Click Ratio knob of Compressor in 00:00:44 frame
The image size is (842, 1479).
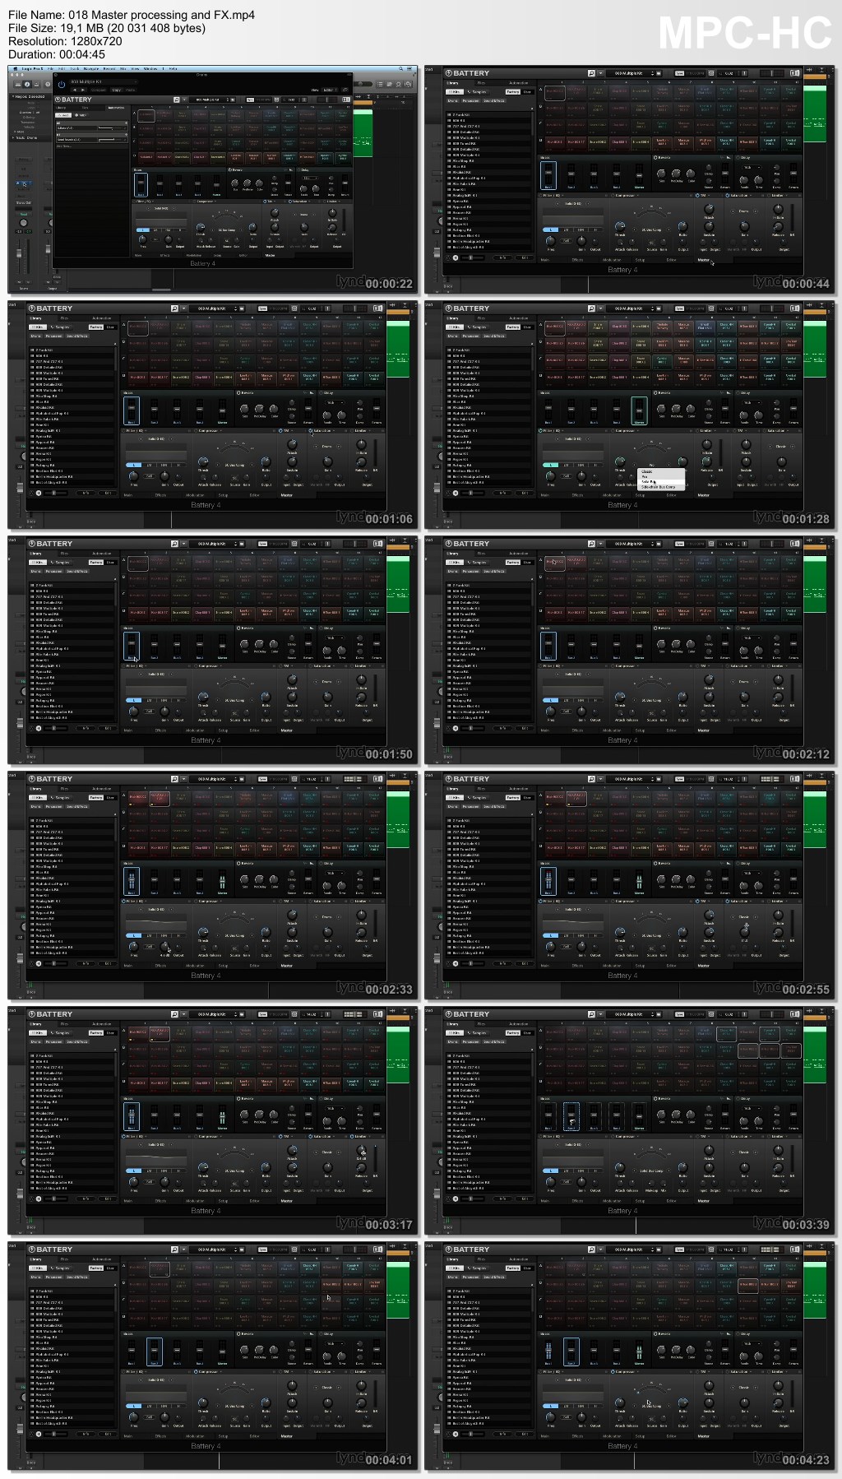coord(682,225)
